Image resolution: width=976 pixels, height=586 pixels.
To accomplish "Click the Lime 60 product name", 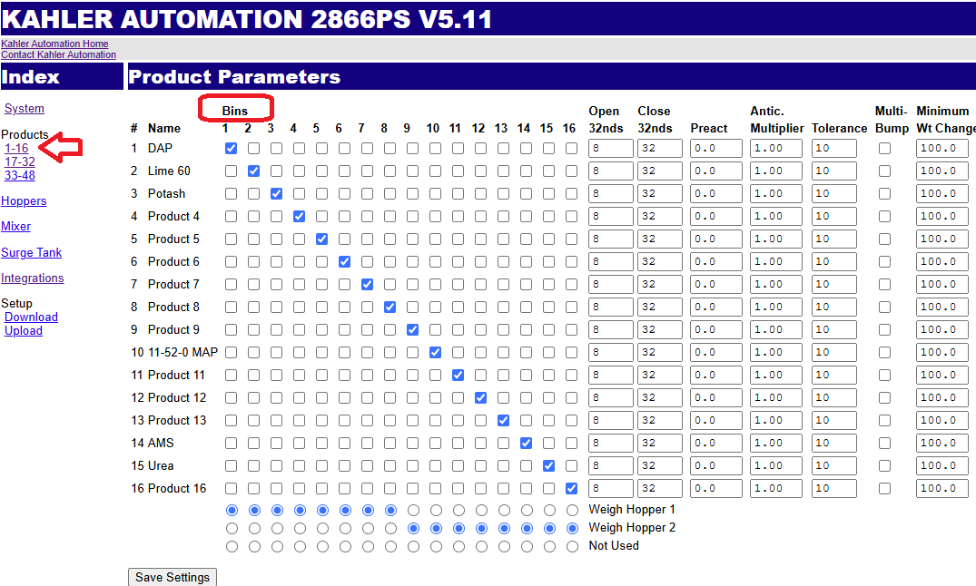I will pos(169,171).
